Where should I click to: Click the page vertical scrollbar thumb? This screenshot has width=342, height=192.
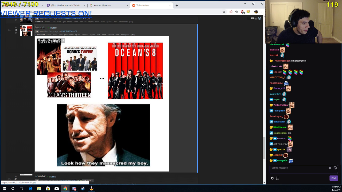[264, 148]
